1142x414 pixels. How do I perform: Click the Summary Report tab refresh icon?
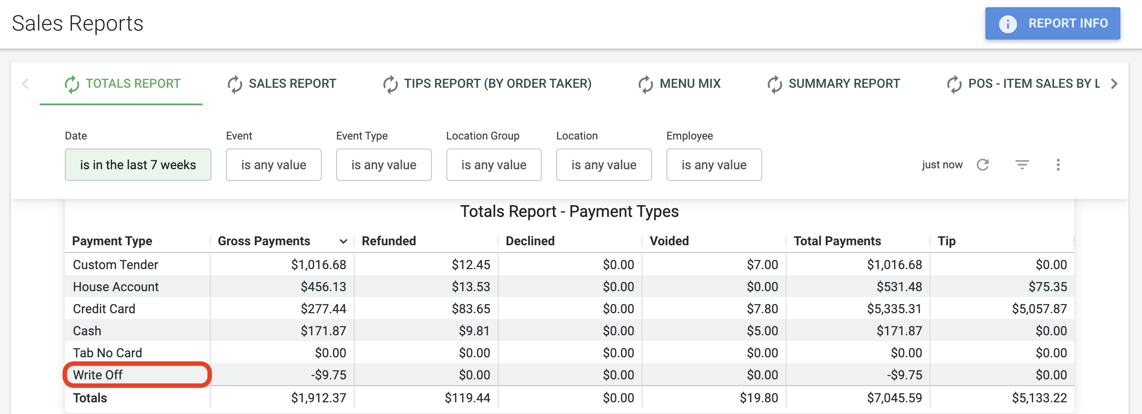click(775, 84)
